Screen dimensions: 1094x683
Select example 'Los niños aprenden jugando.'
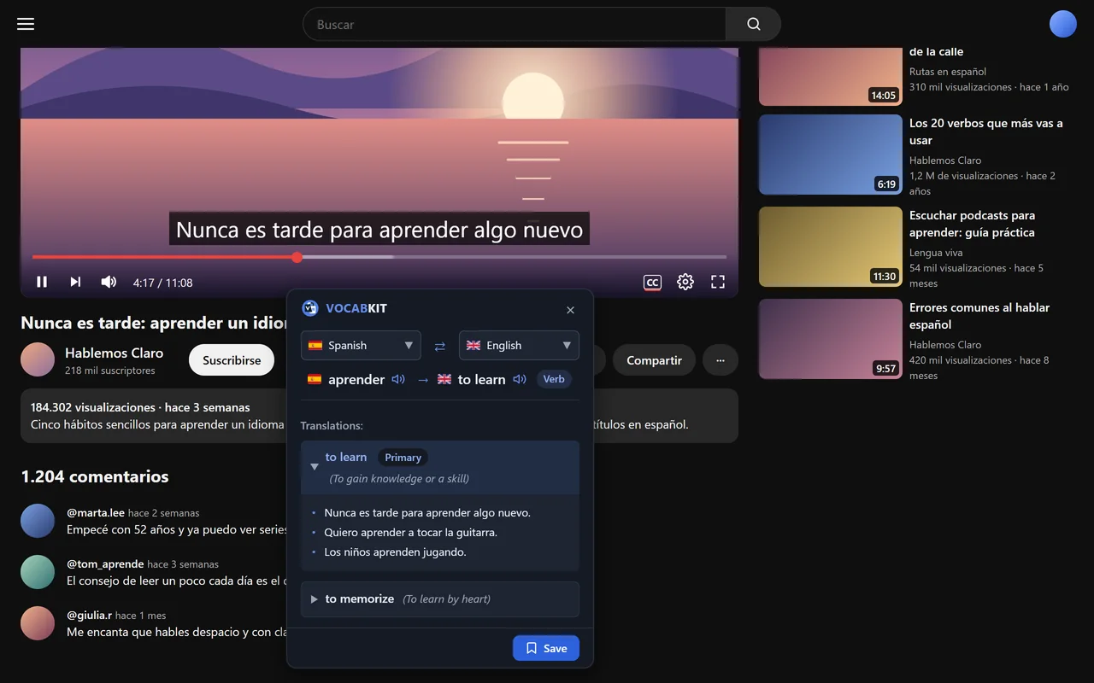point(395,552)
